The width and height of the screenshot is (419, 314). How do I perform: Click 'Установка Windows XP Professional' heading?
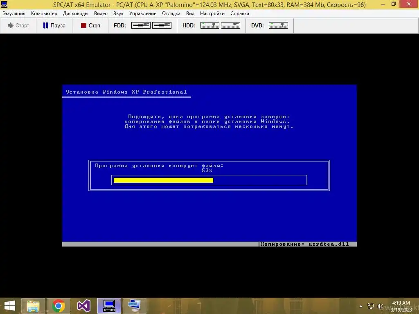click(126, 92)
